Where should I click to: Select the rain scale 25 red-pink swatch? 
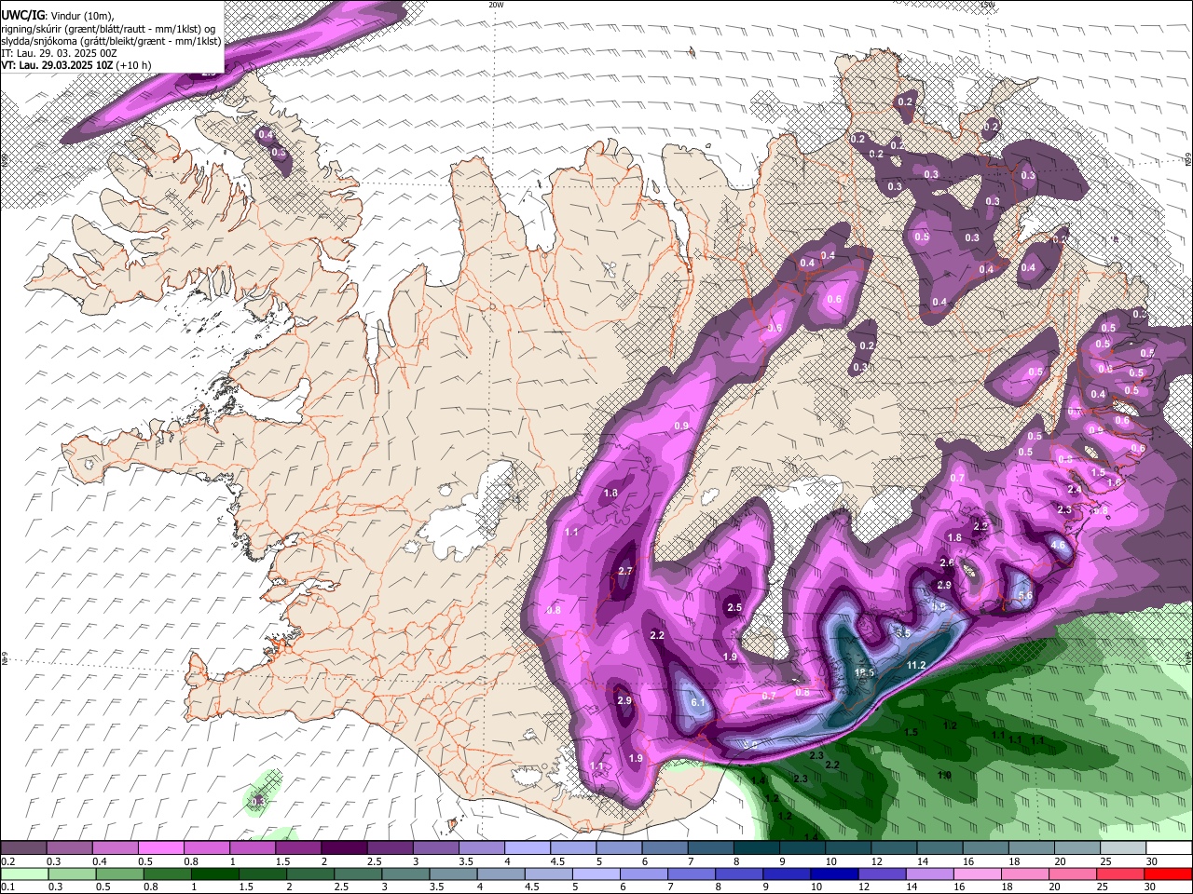pyautogui.click(x=1120, y=874)
